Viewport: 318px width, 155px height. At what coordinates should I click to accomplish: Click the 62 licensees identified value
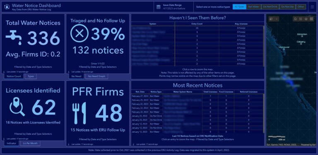coord(43,107)
